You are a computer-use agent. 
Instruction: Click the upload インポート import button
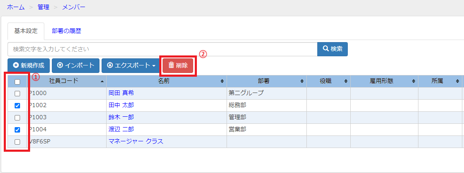click(x=76, y=65)
